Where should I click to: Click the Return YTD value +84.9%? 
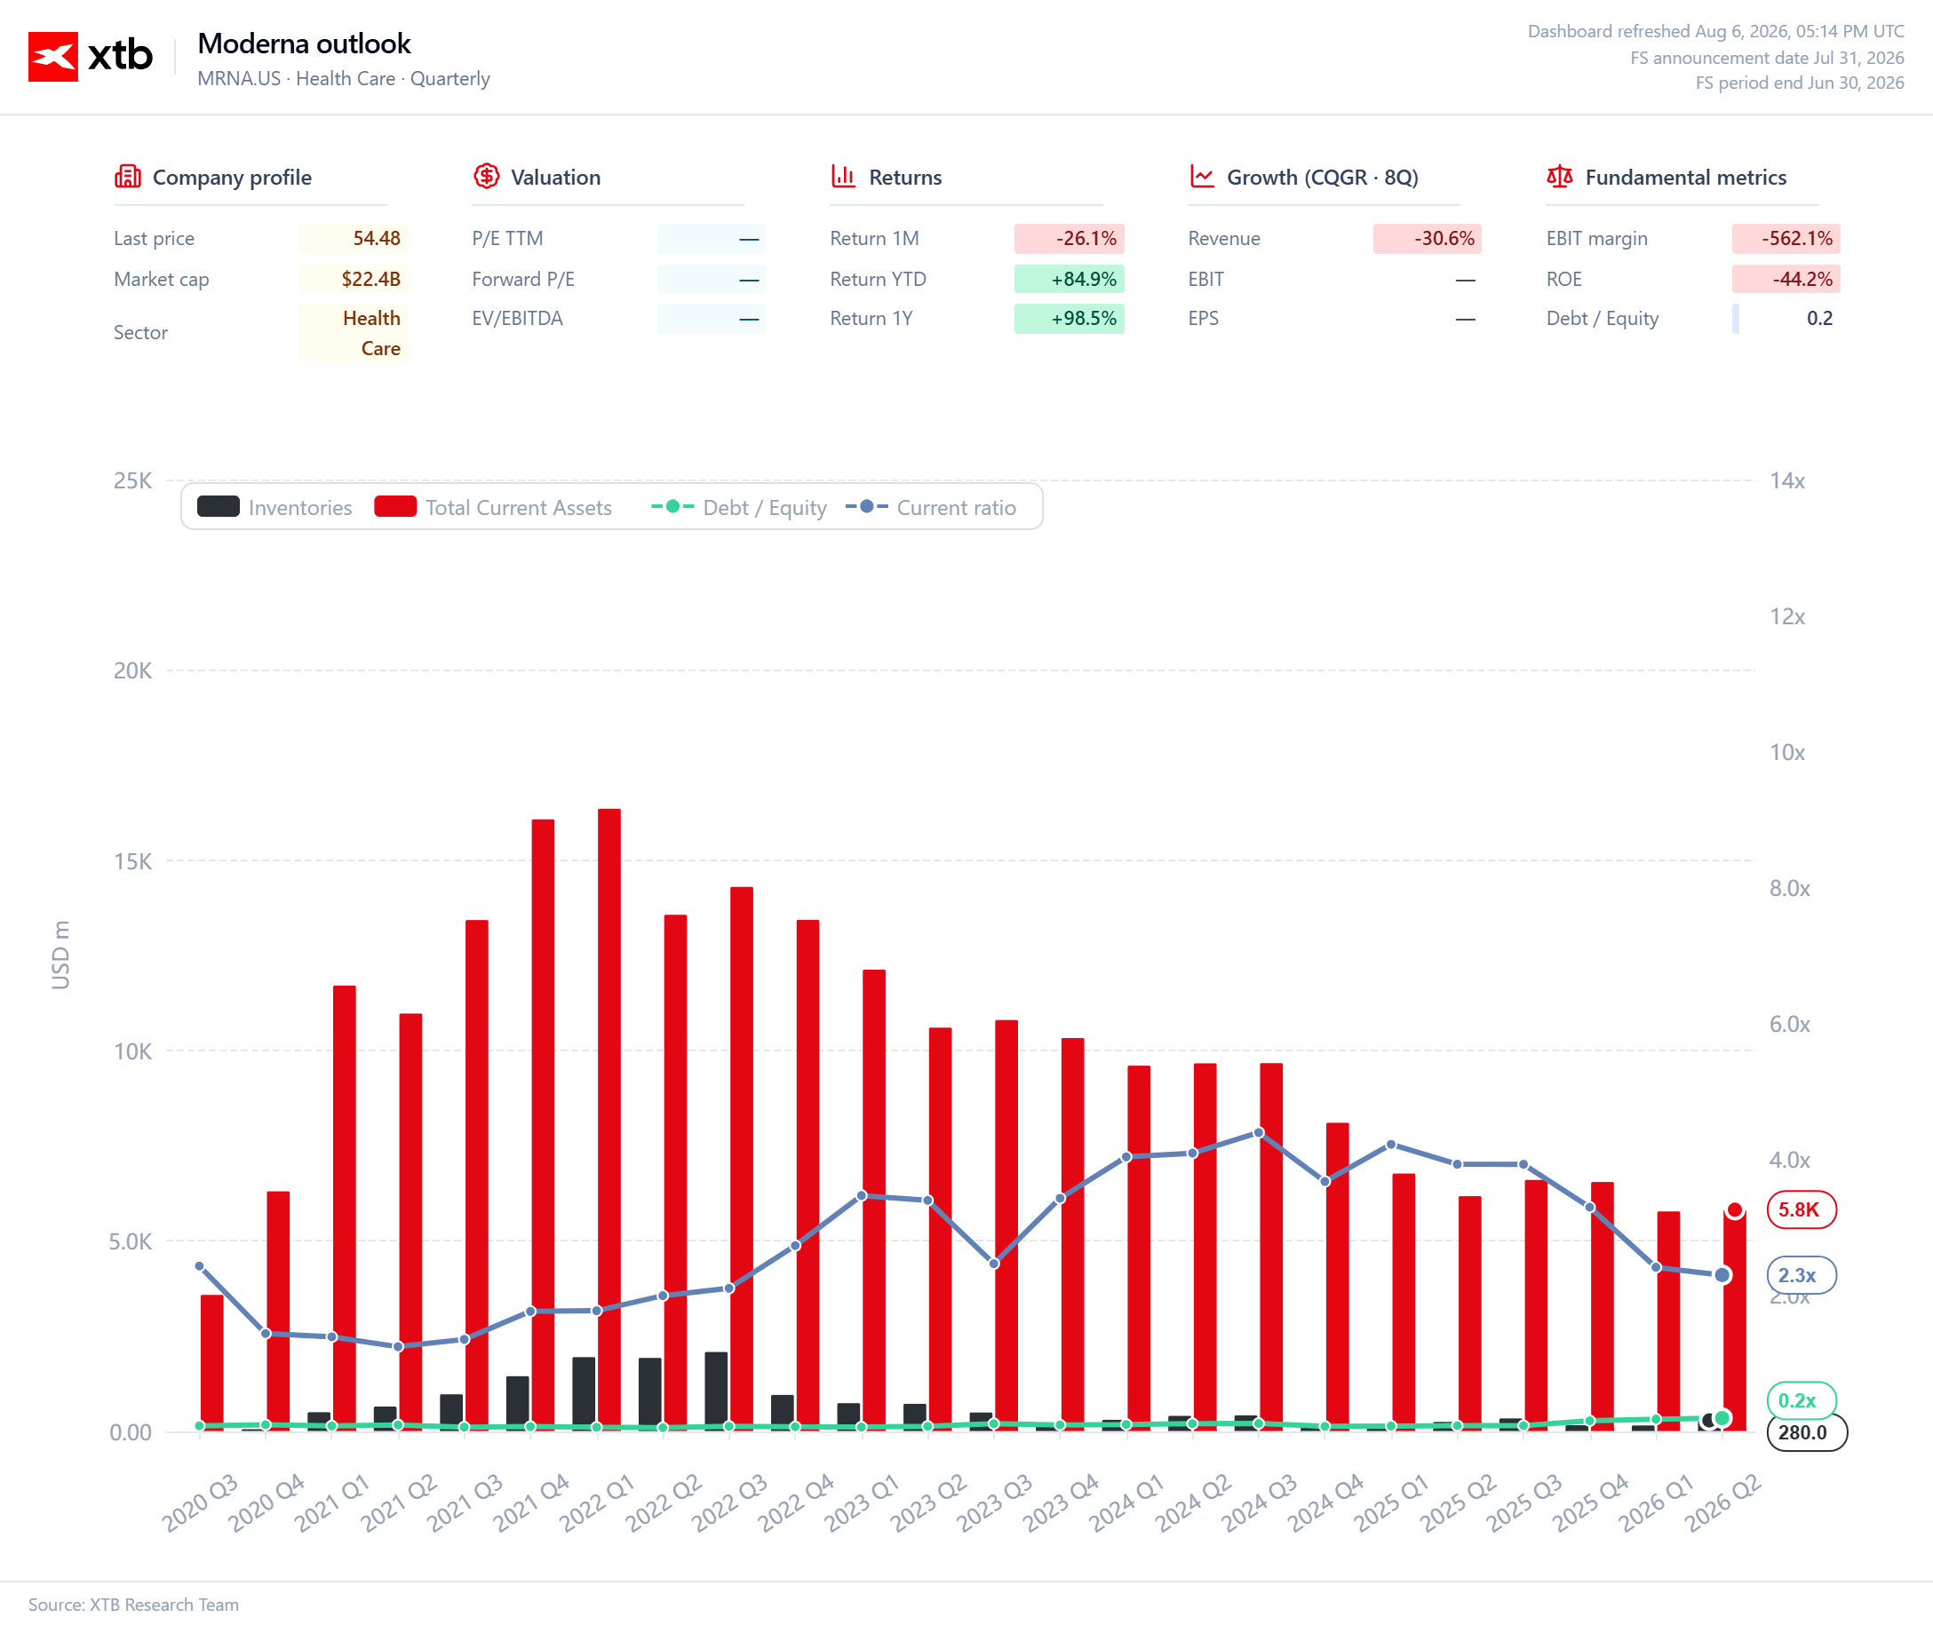pos(1069,279)
